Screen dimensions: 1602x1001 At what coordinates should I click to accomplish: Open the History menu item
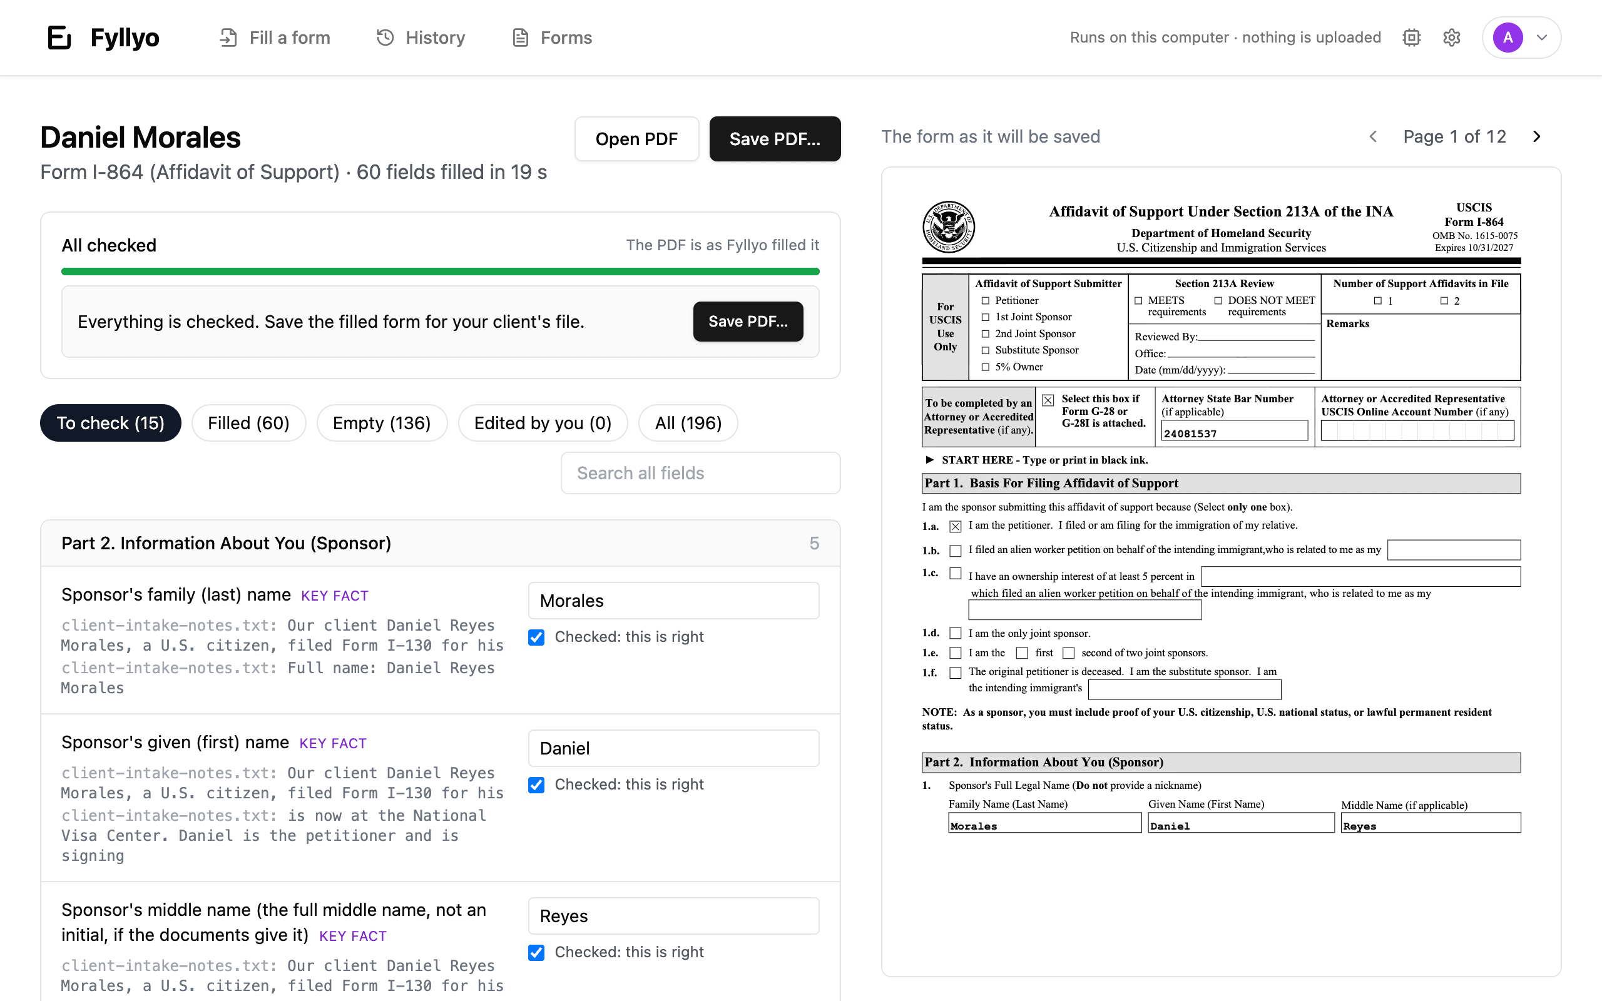[x=421, y=38]
